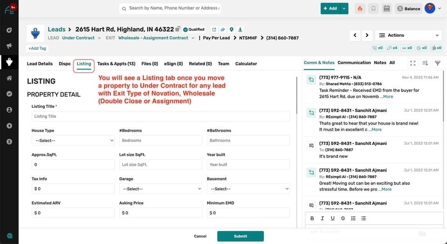This screenshot has height=244, width=447.
Task: Open the Basement select dropdown
Action: [248, 189]
